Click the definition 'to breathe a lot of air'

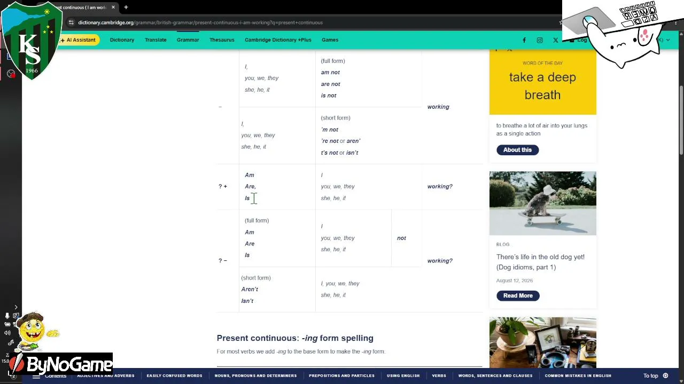(542, 130)
